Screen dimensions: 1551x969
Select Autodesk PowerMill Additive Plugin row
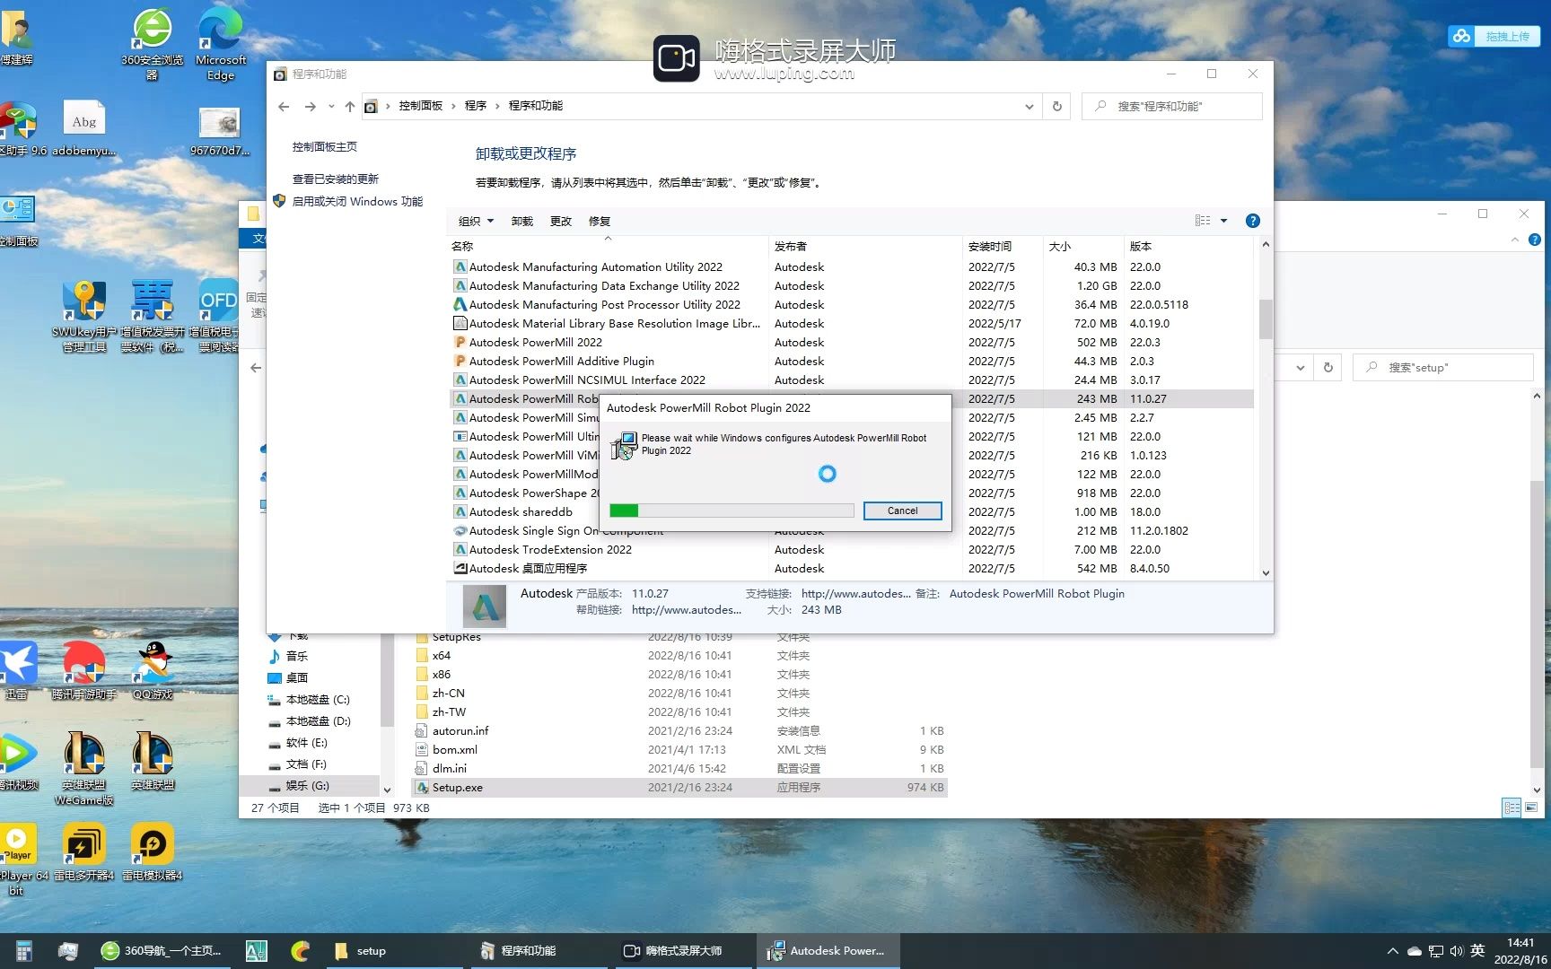(851, 361)
